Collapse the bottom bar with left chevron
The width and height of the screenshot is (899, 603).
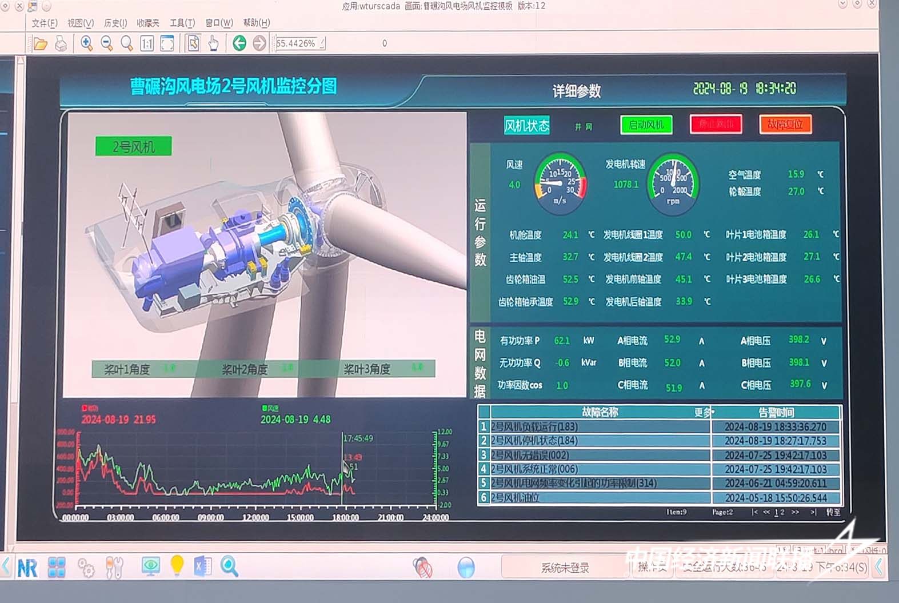tap(6, 567)
